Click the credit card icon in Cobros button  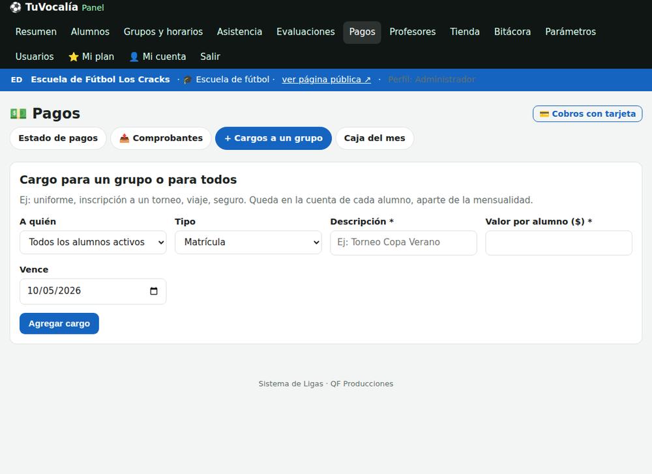[x=544, y=114]
